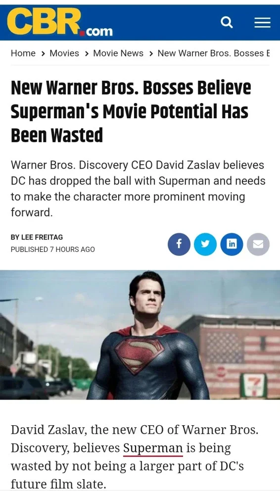Click breadcrumb chevron after Movies

(87, 53)
